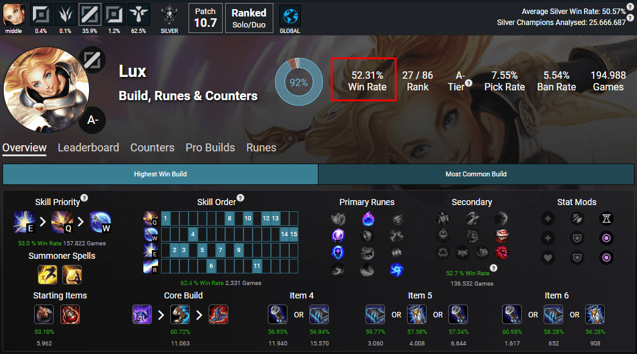Click the Item 6 hourglass item at 56.28%

point(595,314)
